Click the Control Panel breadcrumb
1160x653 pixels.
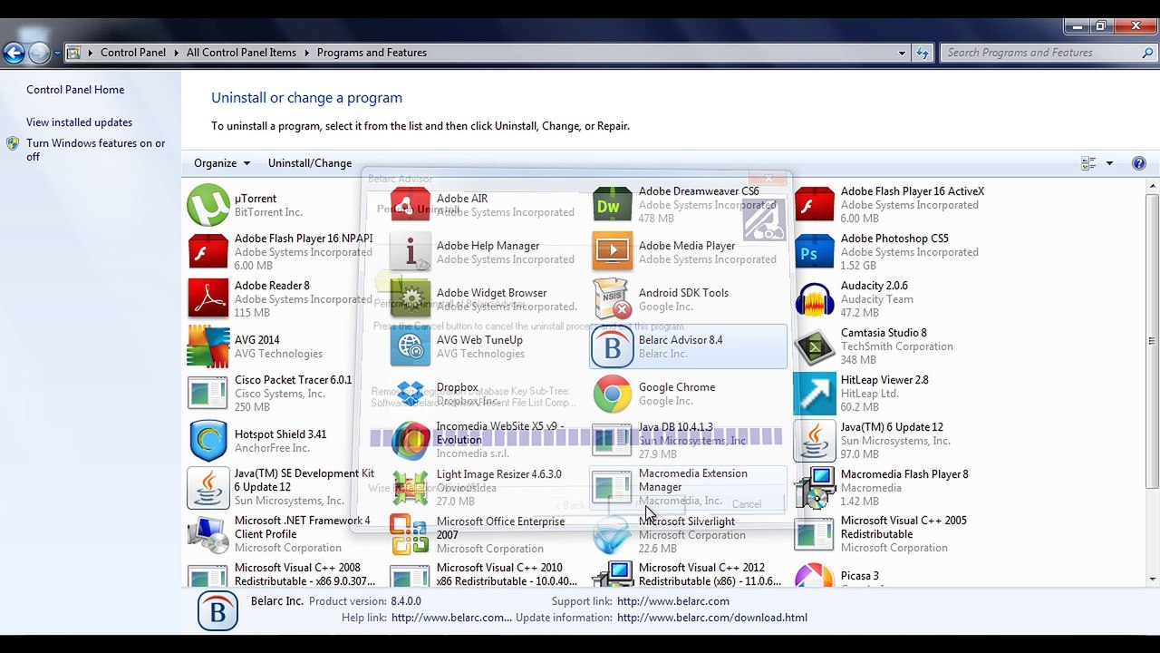pyautogui.click(x=133, y=53)
